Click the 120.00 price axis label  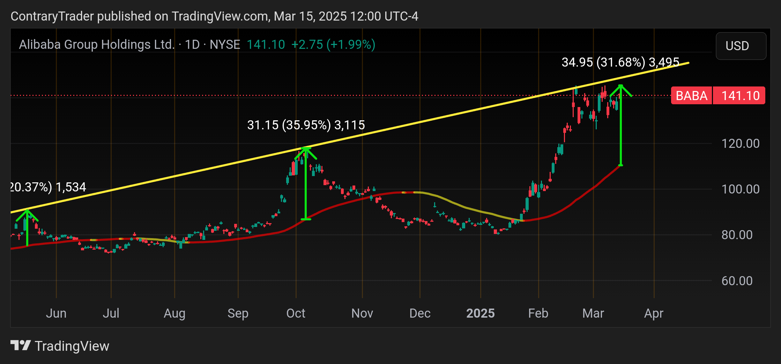pos(741,144)
